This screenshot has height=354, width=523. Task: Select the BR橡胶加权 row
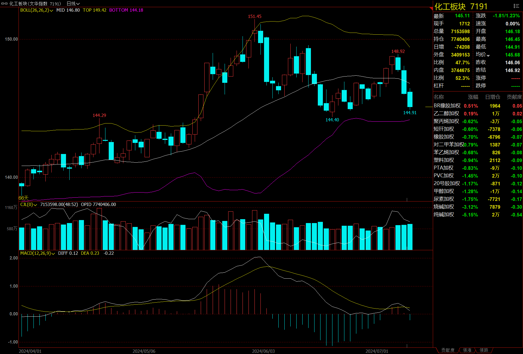478,106
